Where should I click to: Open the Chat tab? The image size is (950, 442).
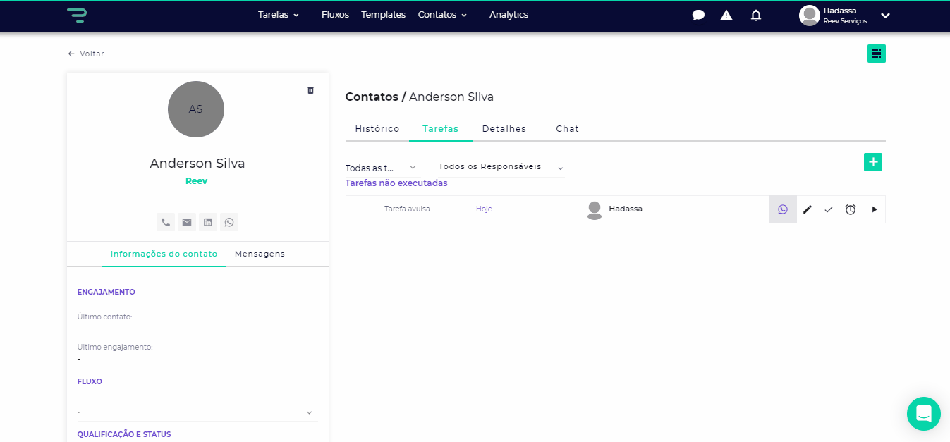[x=567, y=129]
